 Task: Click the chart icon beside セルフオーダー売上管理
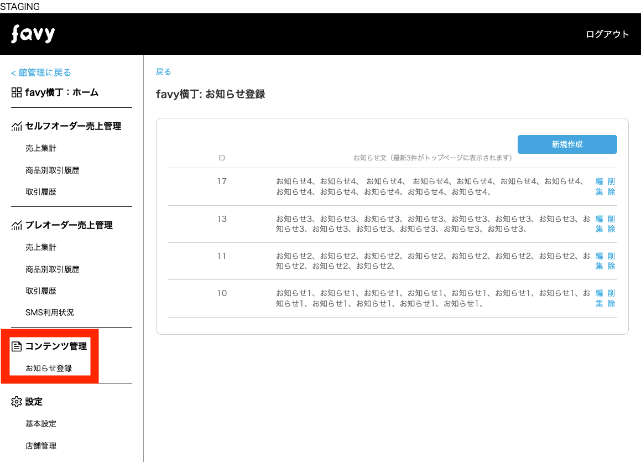point(17,126)
